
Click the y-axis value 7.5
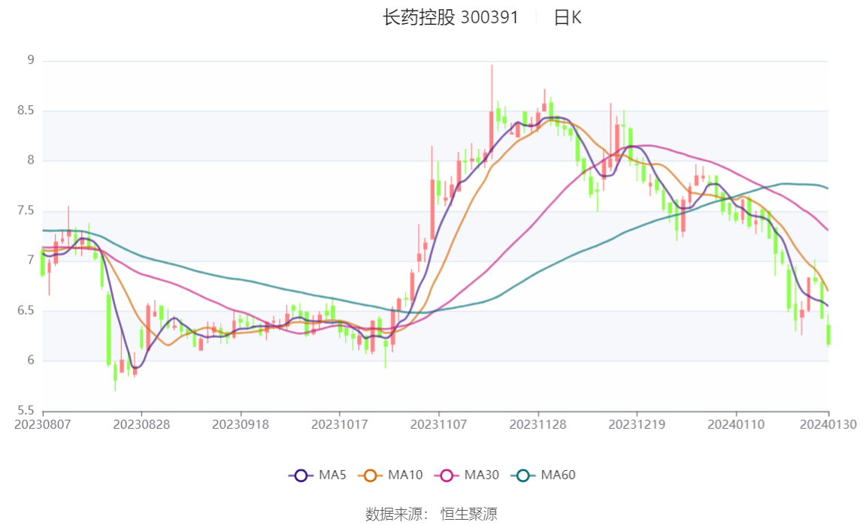click(x=26, y=210)
